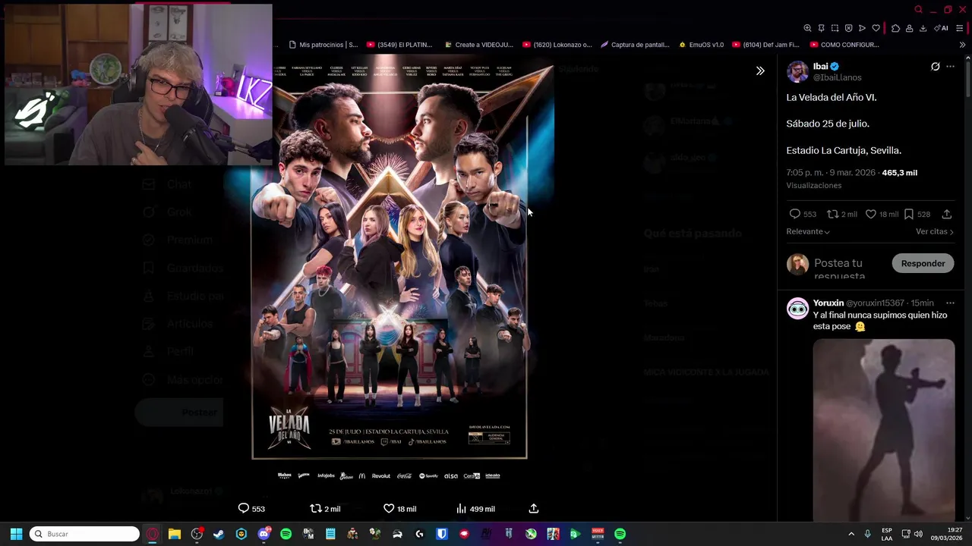Viewport: 972px width, 546px height.
Task: Expand the Relevante sort dropdown
Action: click(x=808, y=231)
